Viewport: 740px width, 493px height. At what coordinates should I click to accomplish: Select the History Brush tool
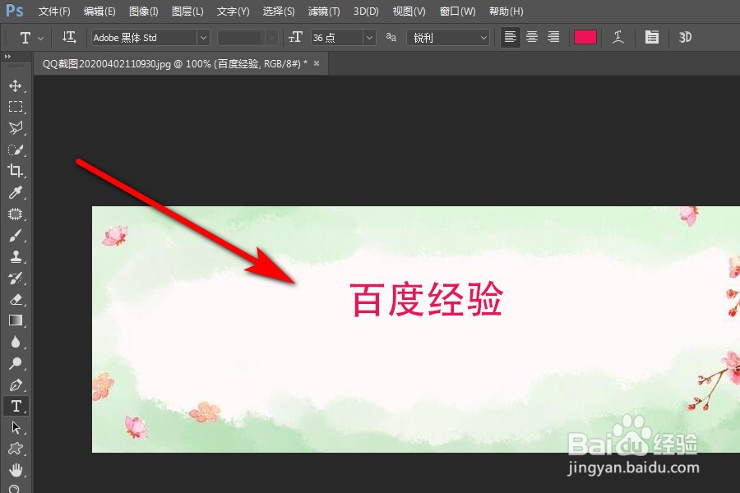click(16, 278)
